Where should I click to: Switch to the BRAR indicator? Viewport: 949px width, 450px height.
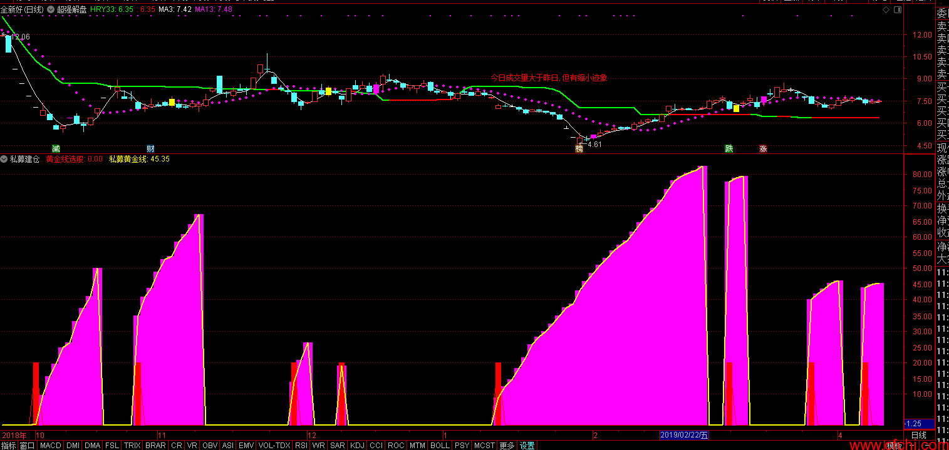click(x=155, y=446)
